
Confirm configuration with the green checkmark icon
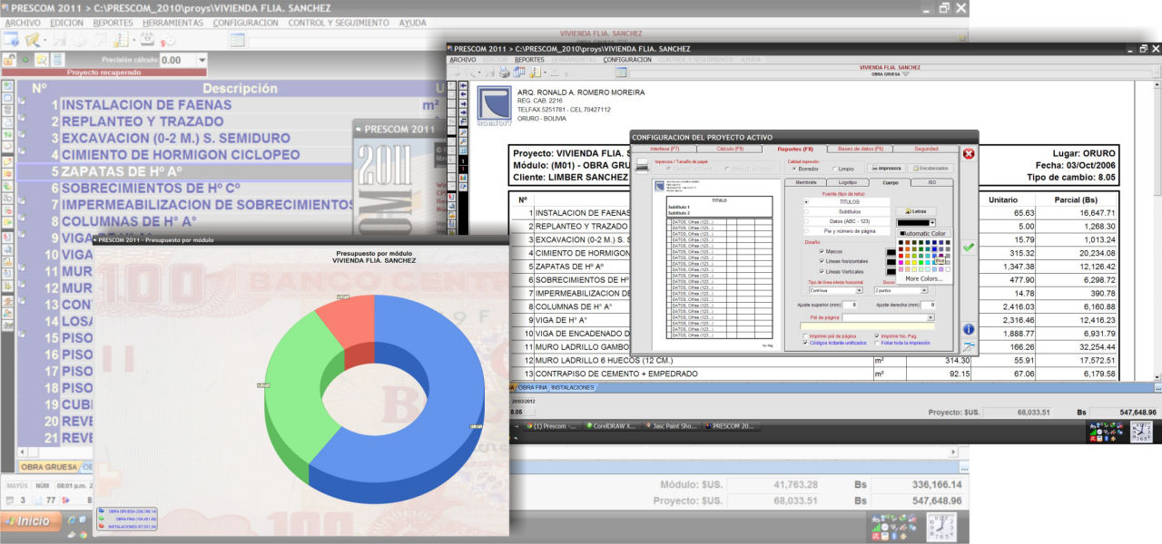970,247
